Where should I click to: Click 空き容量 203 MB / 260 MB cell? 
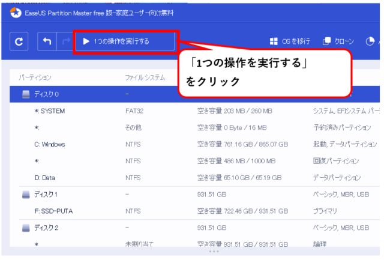click(235, 111)
